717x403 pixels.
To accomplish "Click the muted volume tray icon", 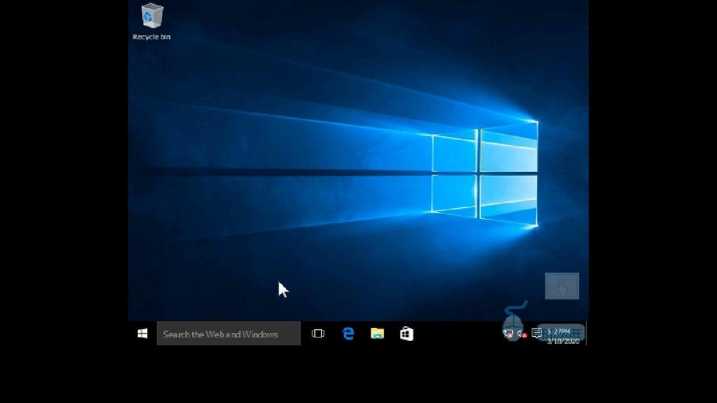I will pyautogui.click(x=522, y=334).
